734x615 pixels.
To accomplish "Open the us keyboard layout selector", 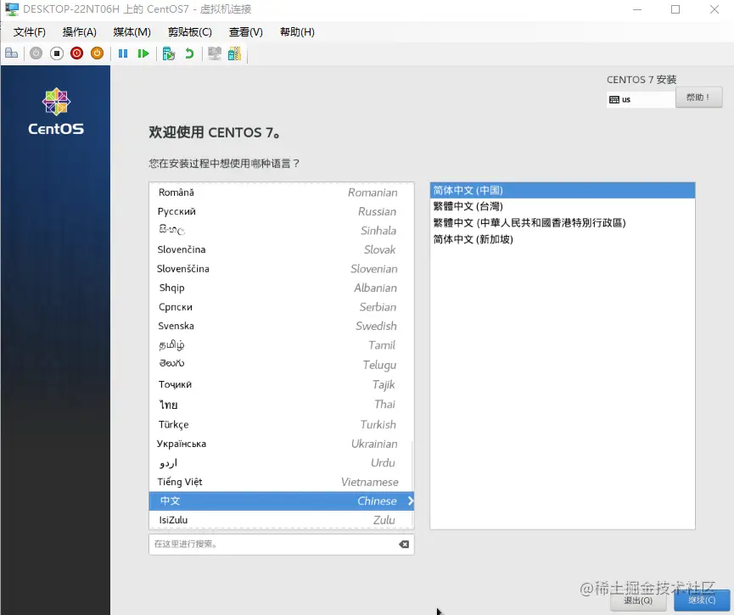I will (x=641, y=98).
